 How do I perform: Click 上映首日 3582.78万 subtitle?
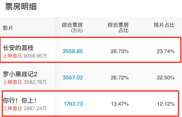coord(25,82)
